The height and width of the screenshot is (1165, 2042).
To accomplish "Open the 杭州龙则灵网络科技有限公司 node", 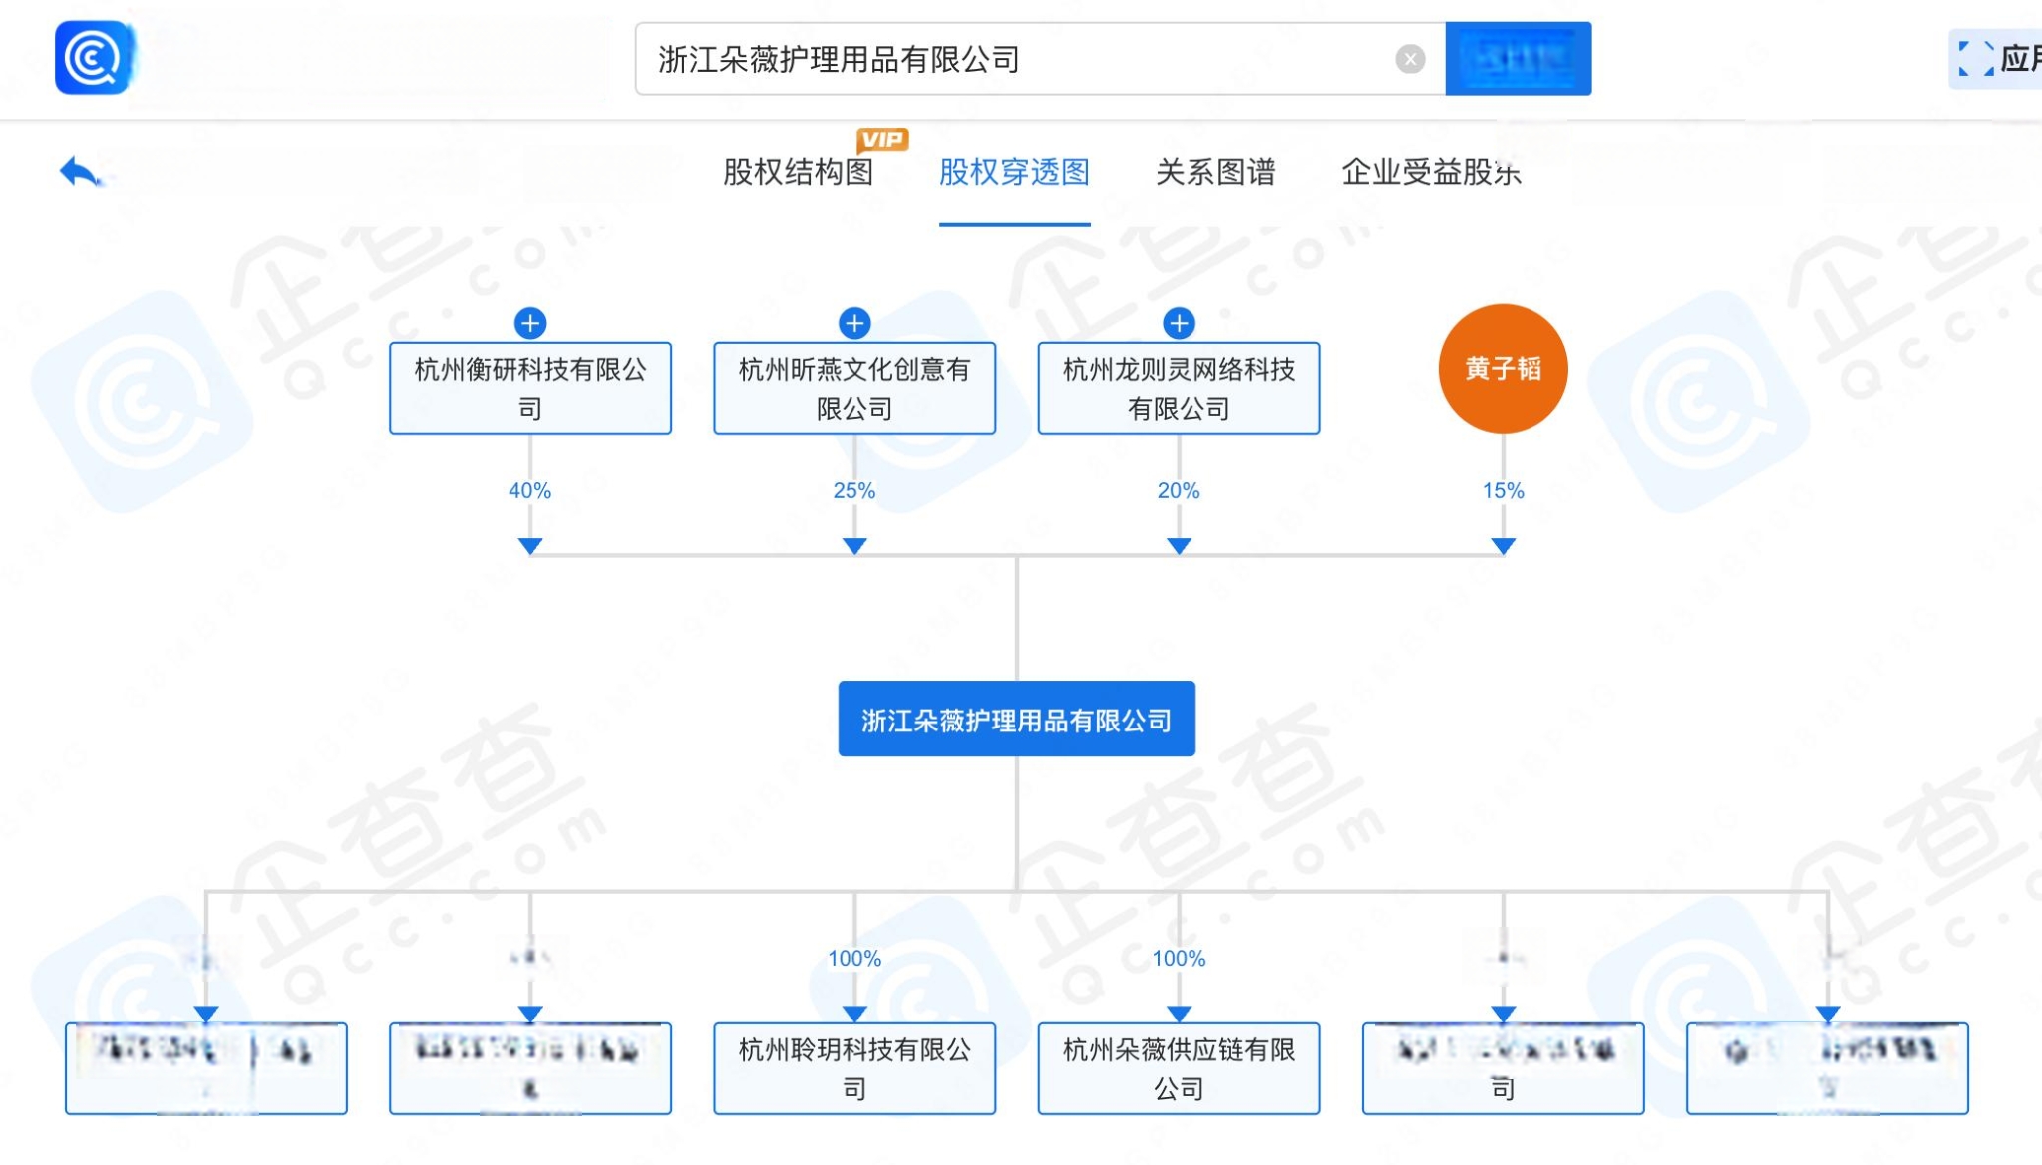I will click(x=1179, y=388).
